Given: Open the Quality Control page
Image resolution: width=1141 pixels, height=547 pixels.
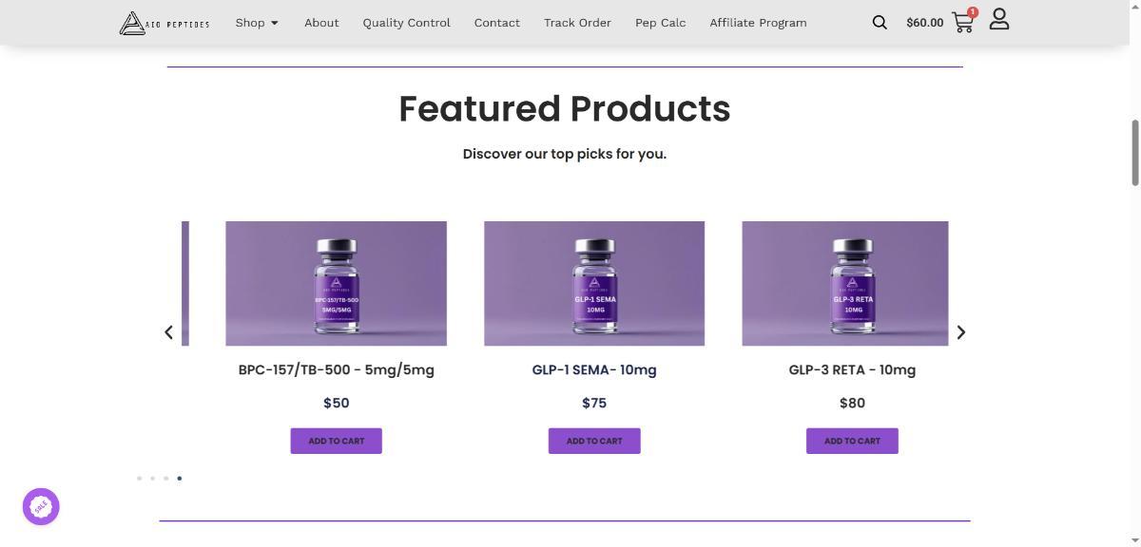Looking at the screenshot, I should [406, 23].
